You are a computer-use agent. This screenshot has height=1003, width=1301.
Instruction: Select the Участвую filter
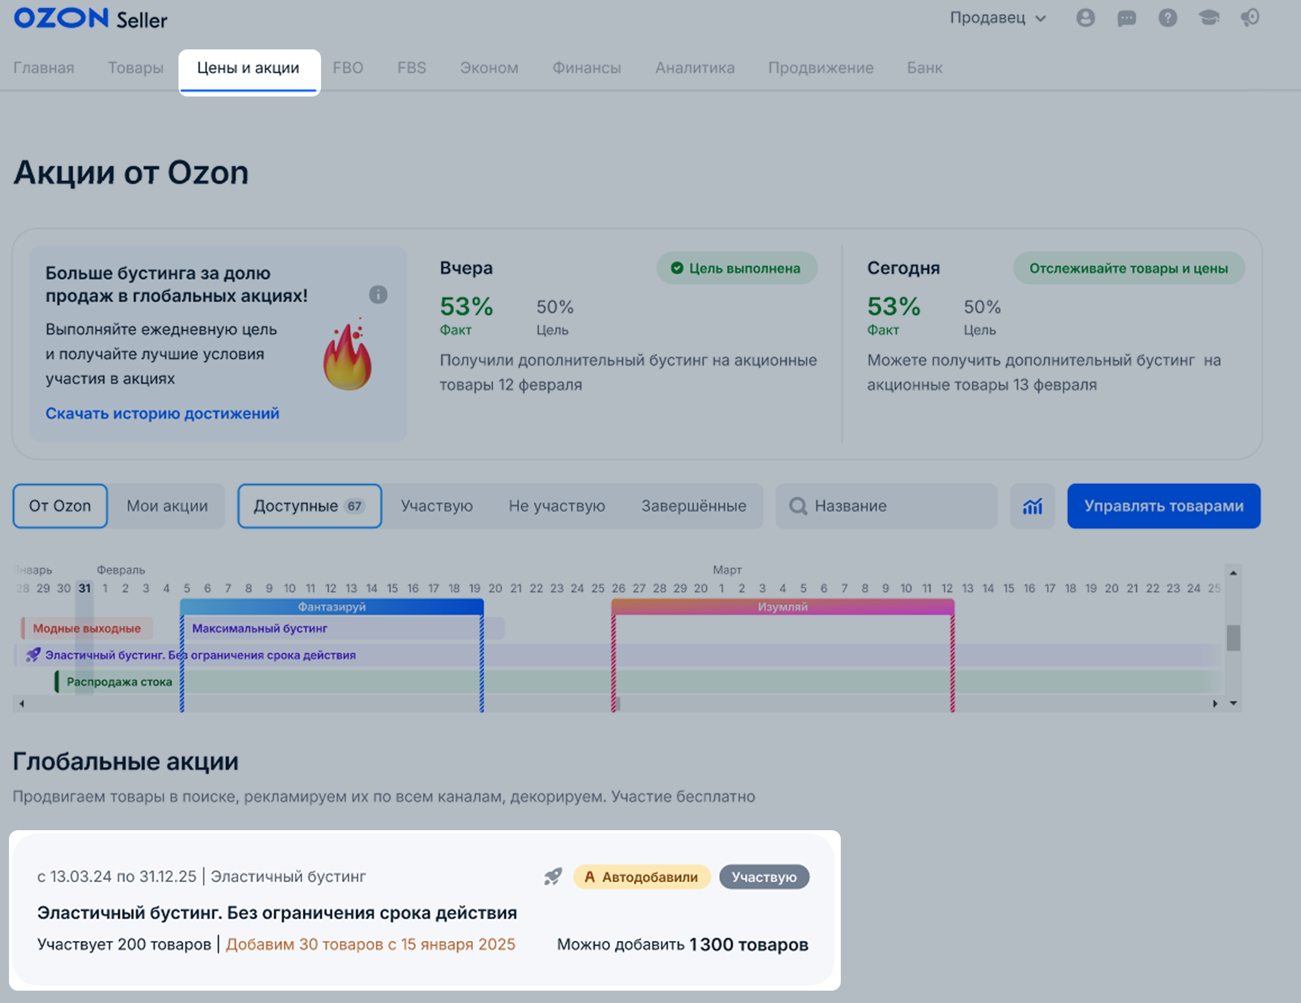pos(437,506)
